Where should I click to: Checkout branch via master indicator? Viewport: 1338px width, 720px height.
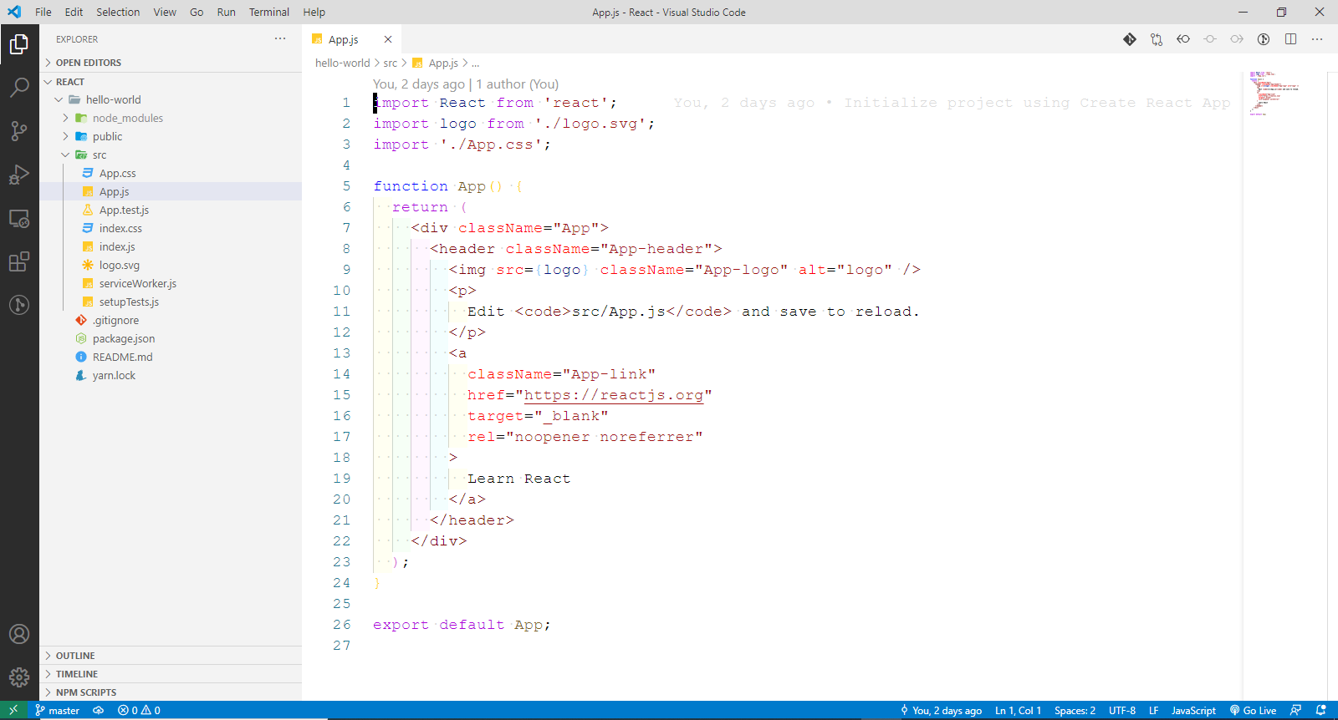click(x=58, y=711)
